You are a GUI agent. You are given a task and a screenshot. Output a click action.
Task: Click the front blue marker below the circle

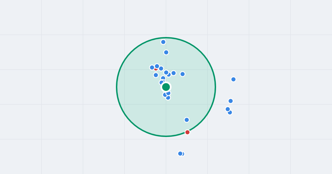[x=180, y=154]
